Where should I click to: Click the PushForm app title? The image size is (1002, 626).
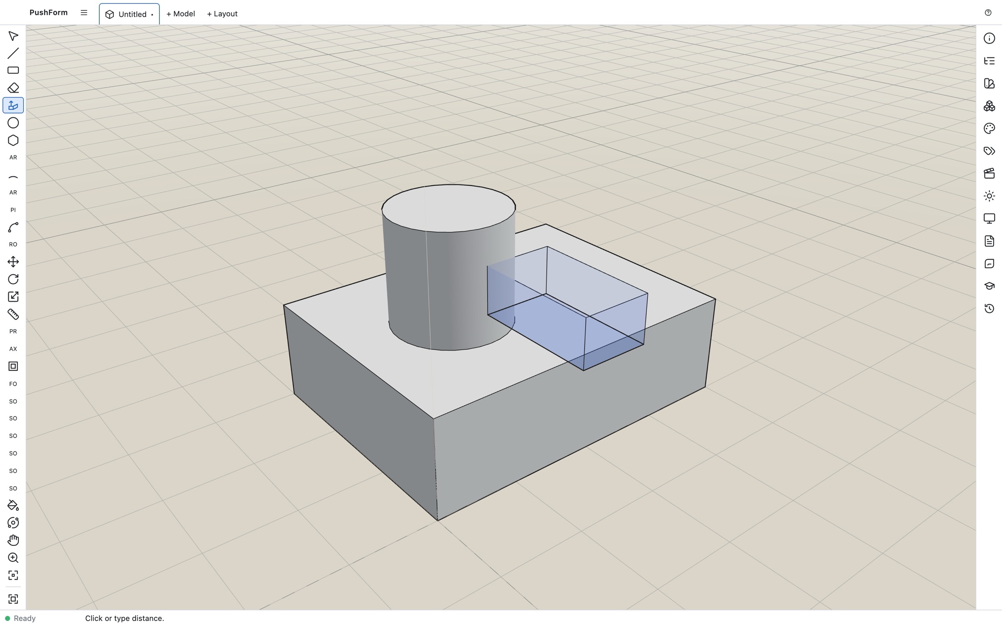48,13
